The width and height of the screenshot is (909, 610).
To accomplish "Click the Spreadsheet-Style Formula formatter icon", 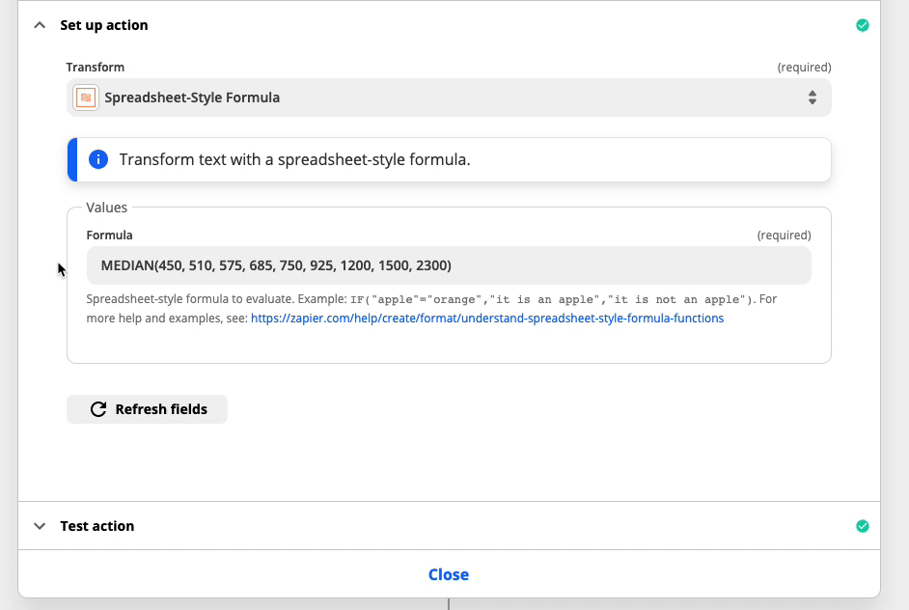I will 86,97.
